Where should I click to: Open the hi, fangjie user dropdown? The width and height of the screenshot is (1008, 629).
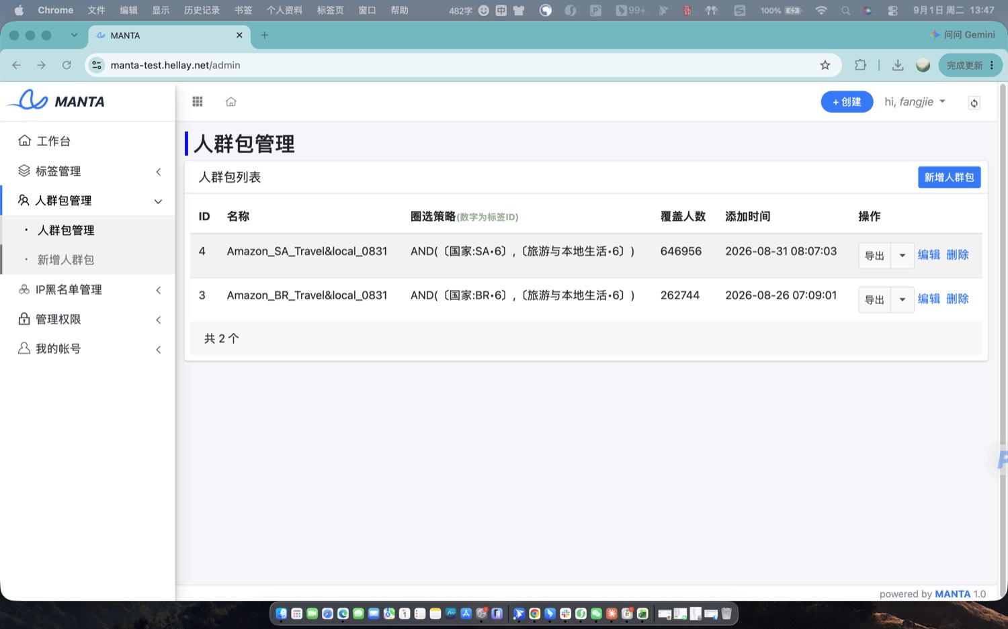click(915, 101)
